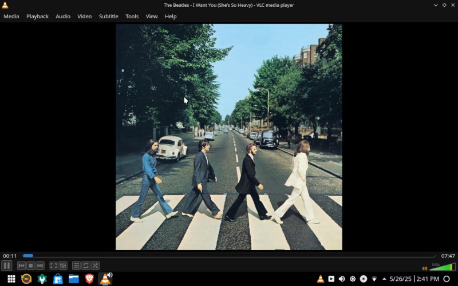Image resolution: width=458 pixels, height=286 pixels.
Task: Toggle the playlist view
Action: click(x=76, y=265)
